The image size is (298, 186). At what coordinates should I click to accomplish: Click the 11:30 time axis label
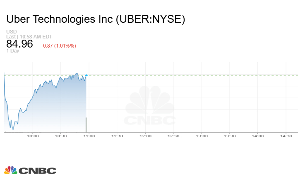tap(117, 136)
